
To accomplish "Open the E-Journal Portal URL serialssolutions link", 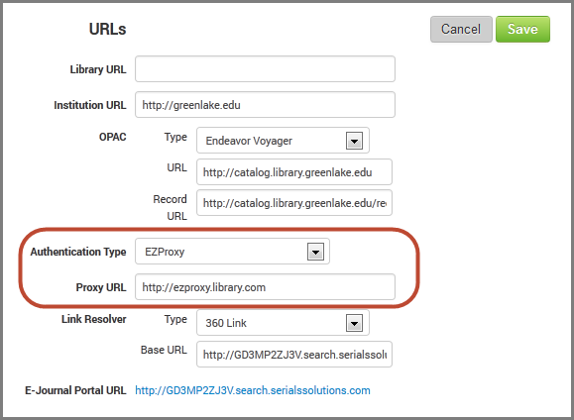I will pyautogui.click(x=253, y=390).
